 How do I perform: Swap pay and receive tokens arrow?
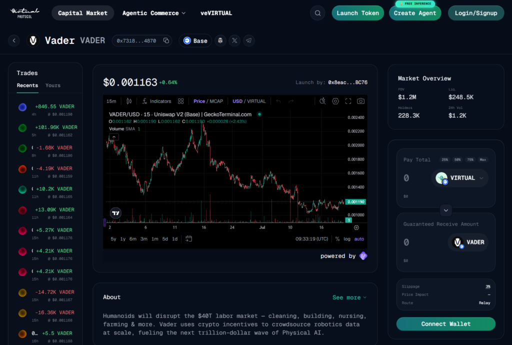tap(445, 210)
